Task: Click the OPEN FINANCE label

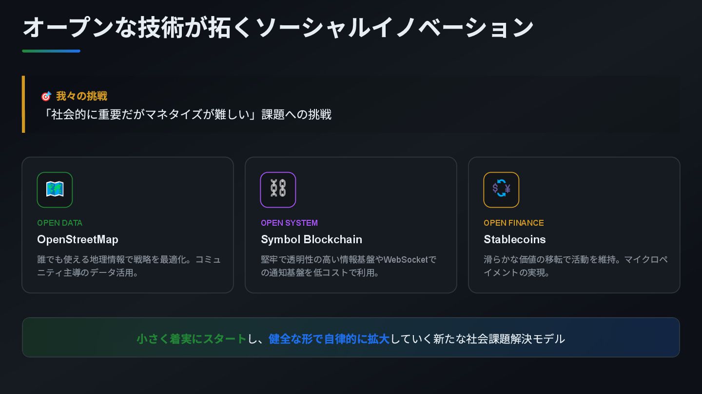Action: click(x=513, y=223)
